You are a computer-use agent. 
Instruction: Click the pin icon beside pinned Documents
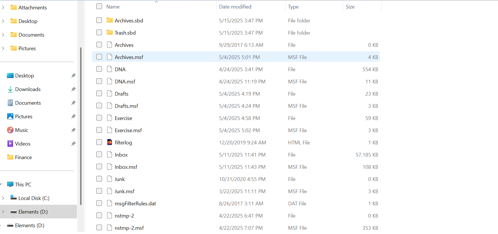click(73, 103)
